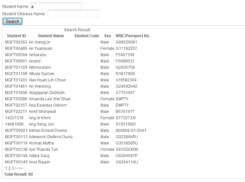Select passport number G11182207
Viewport: 245px width, 182px height.
[x=126, y=49]
